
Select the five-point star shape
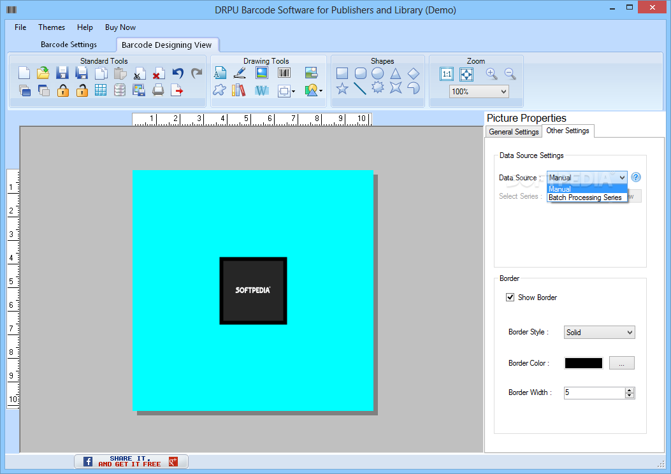[342, 89]
